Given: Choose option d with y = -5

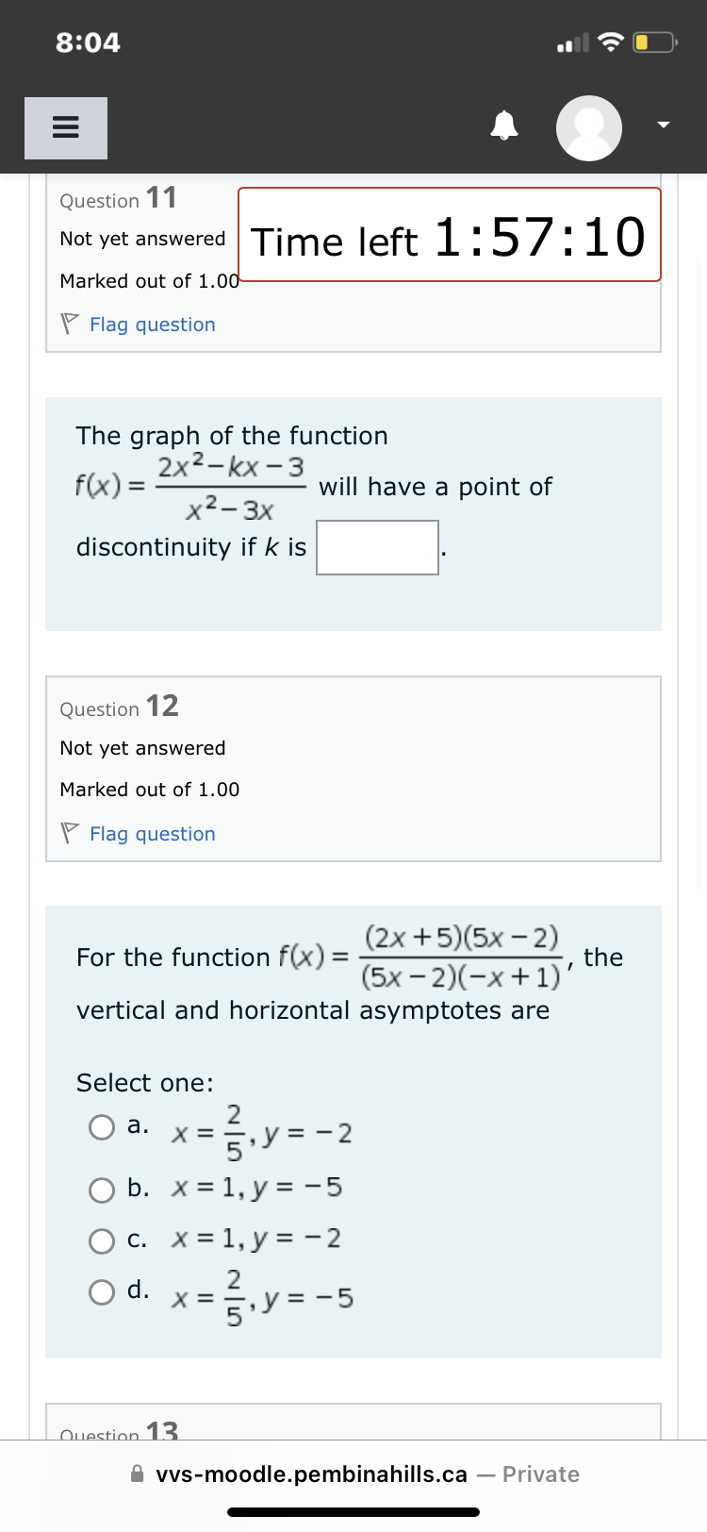Looking at the screenshot, I should pyautogui.click(x=102, y=1291).
